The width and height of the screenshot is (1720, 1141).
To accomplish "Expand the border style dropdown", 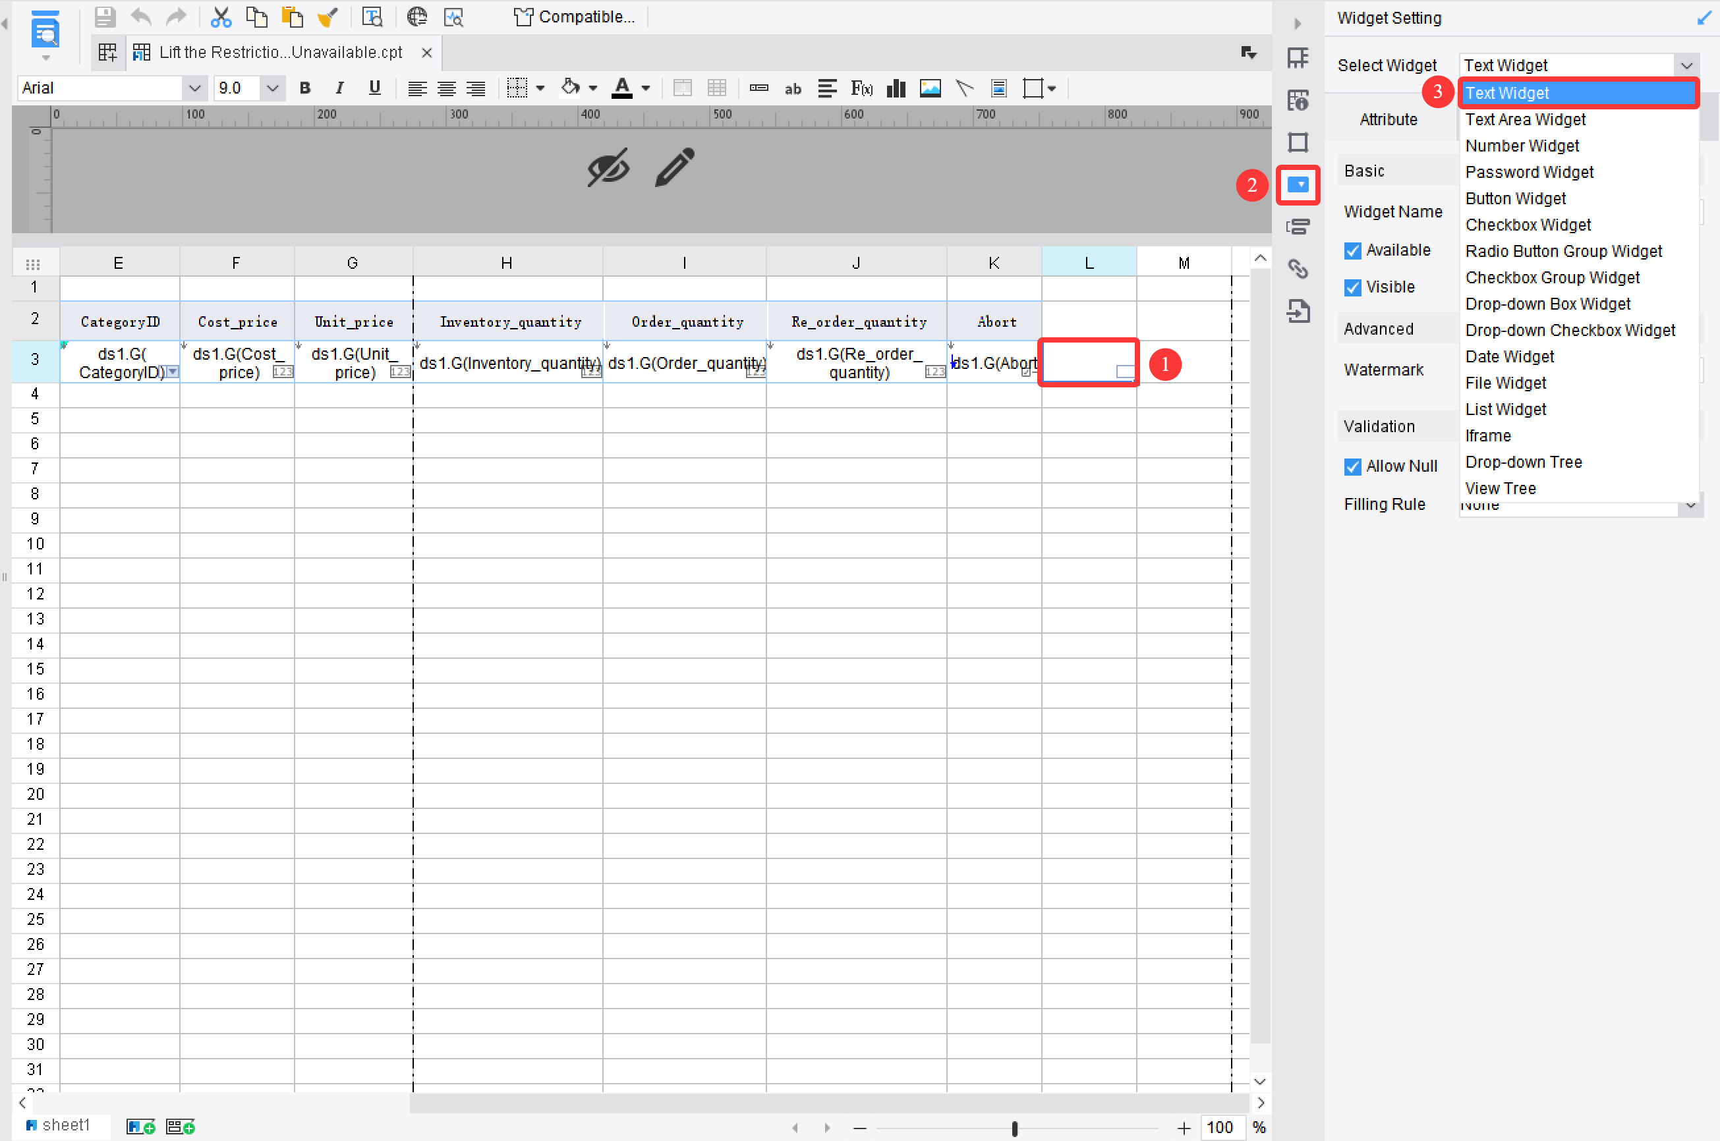I will [539, 88].
